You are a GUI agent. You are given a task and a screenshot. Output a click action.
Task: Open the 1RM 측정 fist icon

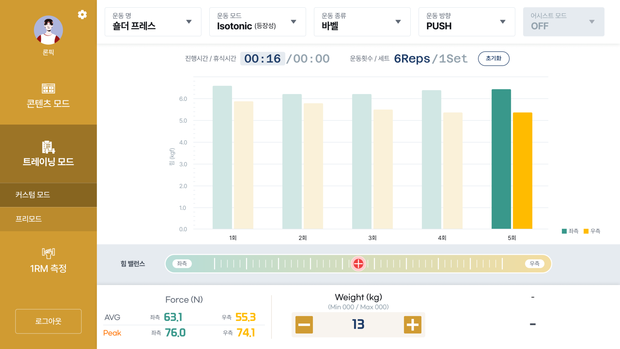click(48, 253)
